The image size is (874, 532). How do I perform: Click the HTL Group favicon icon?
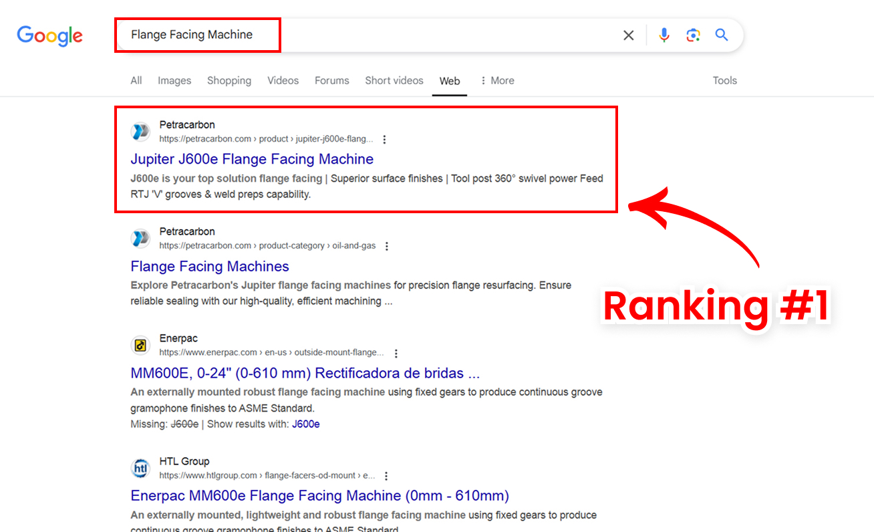(x=140, y=469)
